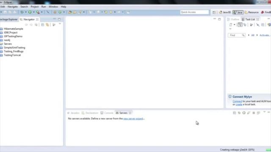Click the create local task link
Image resolution: width=271 pixels, height=152 pixels.
[239, 104]
